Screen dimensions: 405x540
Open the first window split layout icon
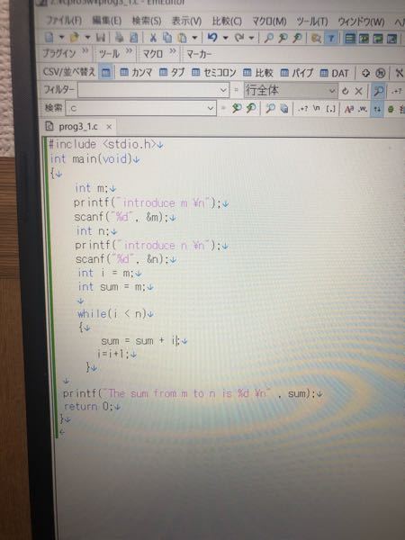[350, 39]
